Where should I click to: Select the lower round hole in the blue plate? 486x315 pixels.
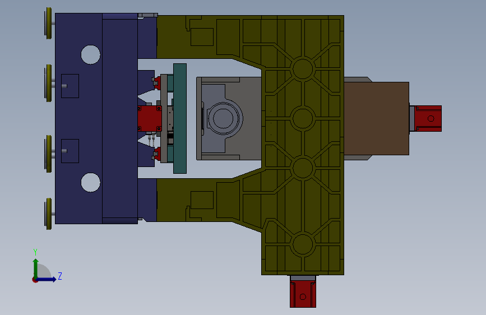tap(90, 182)
